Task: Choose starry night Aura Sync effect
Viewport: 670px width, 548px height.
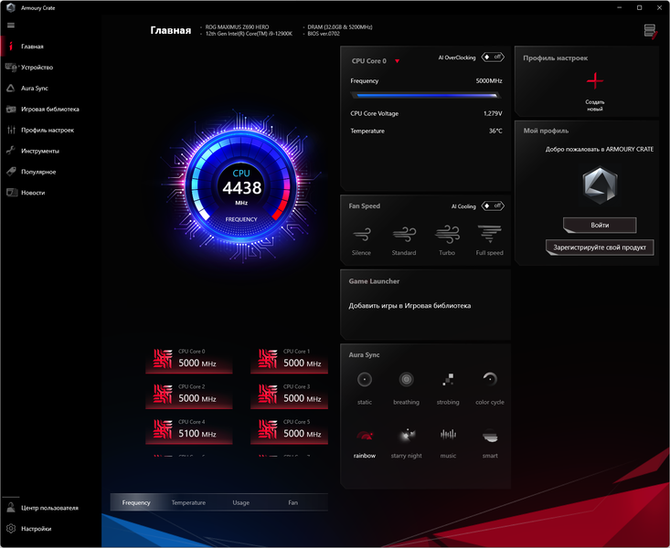Action: point(406,443)
